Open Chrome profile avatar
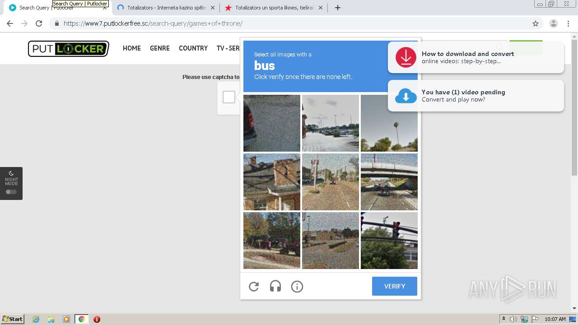Screen dimensions: 578x325 pyautogui.click(x=554, y=23)
